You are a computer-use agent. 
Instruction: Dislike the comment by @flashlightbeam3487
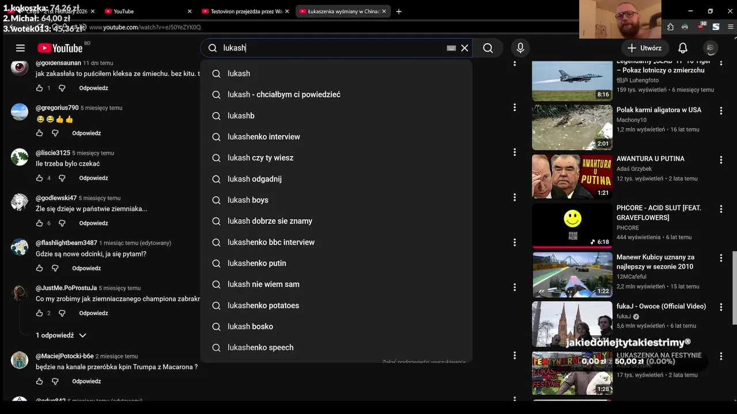point(55,268)
